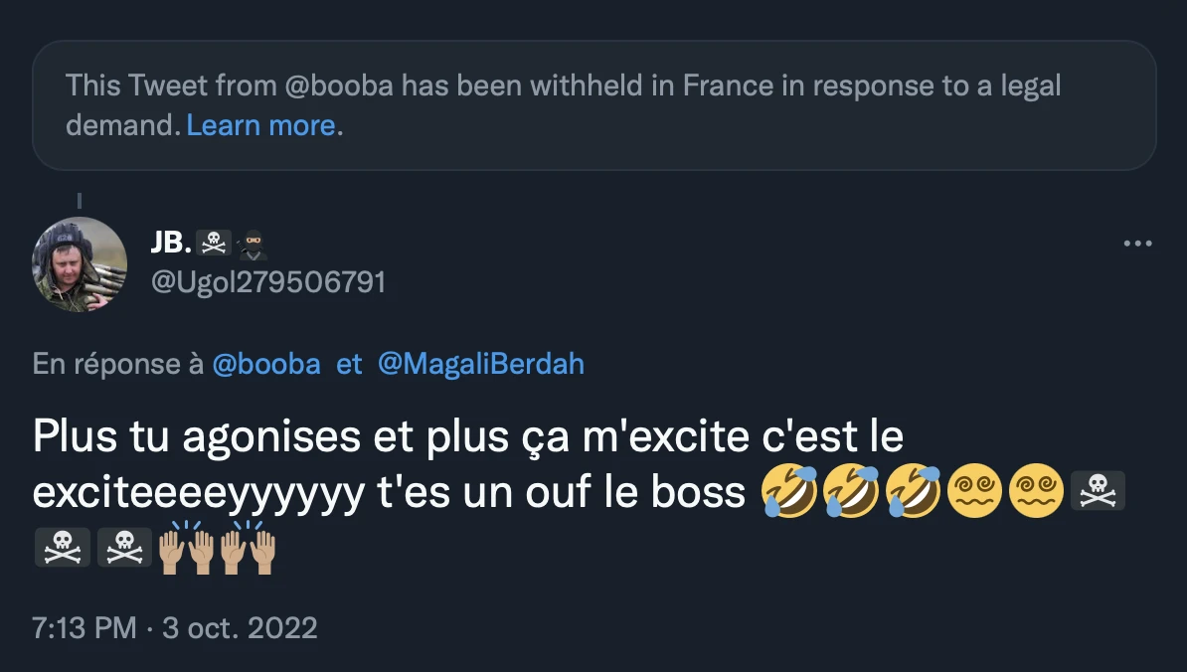Click the tweet text starting 'Plus tu agonises'
Image resolution: width=1187 pixels, height=672 pixels.
click(467, 438)
